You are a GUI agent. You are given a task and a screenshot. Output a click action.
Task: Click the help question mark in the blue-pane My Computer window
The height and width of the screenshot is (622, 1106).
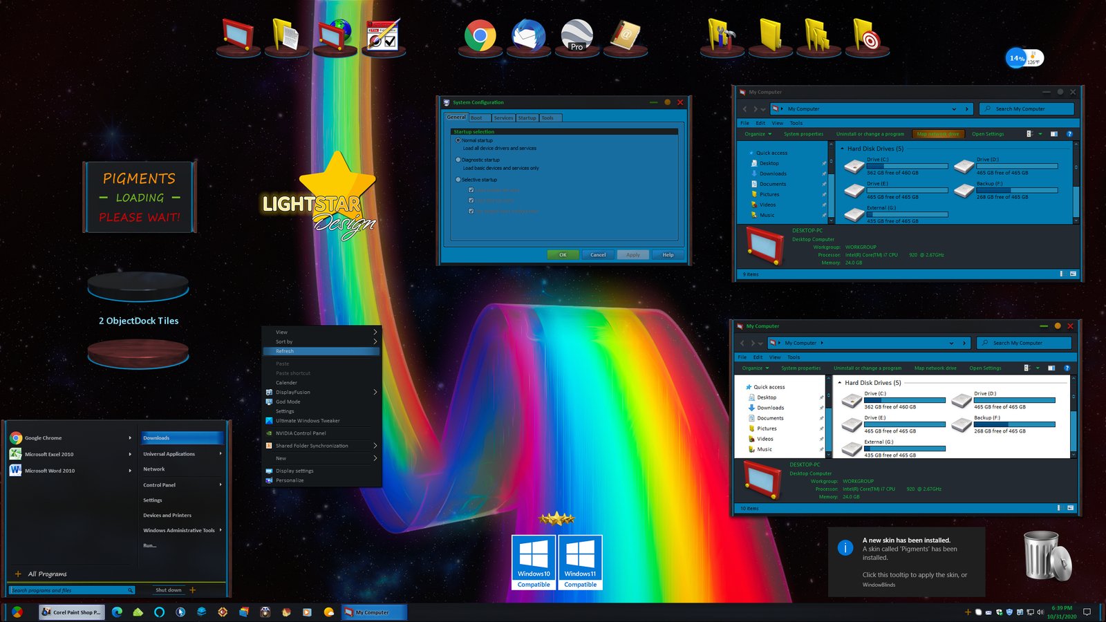tap(1069, 133)
